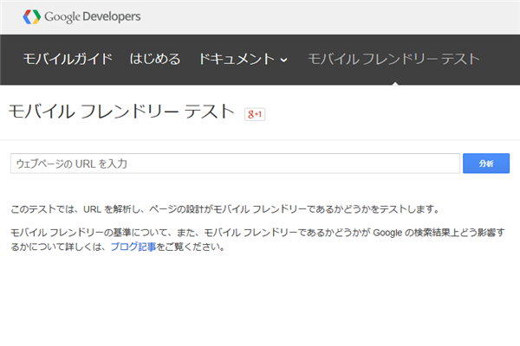Select the モバイル フレンドリー テスト navigation tab

point(394,60)
